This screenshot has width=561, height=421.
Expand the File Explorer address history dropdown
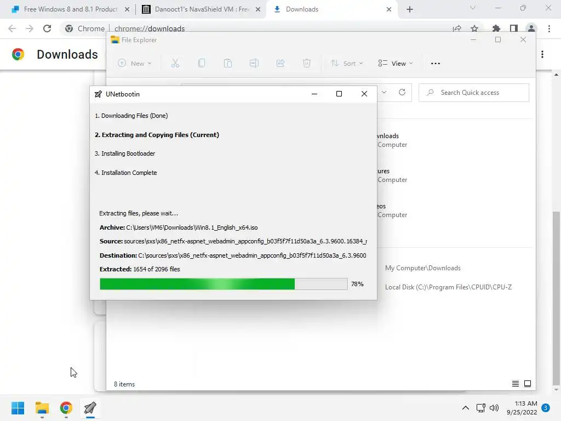click(384, 92)
